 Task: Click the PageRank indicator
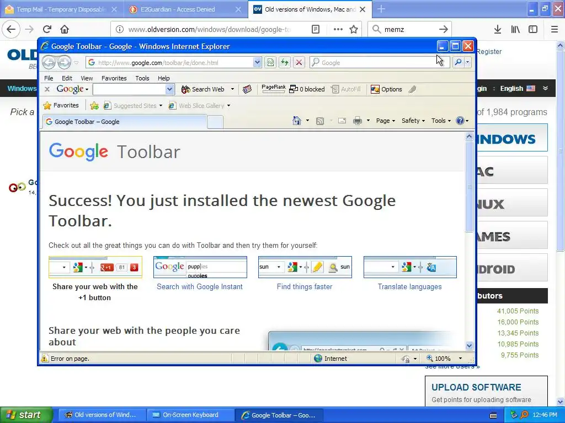coord(274,89)
